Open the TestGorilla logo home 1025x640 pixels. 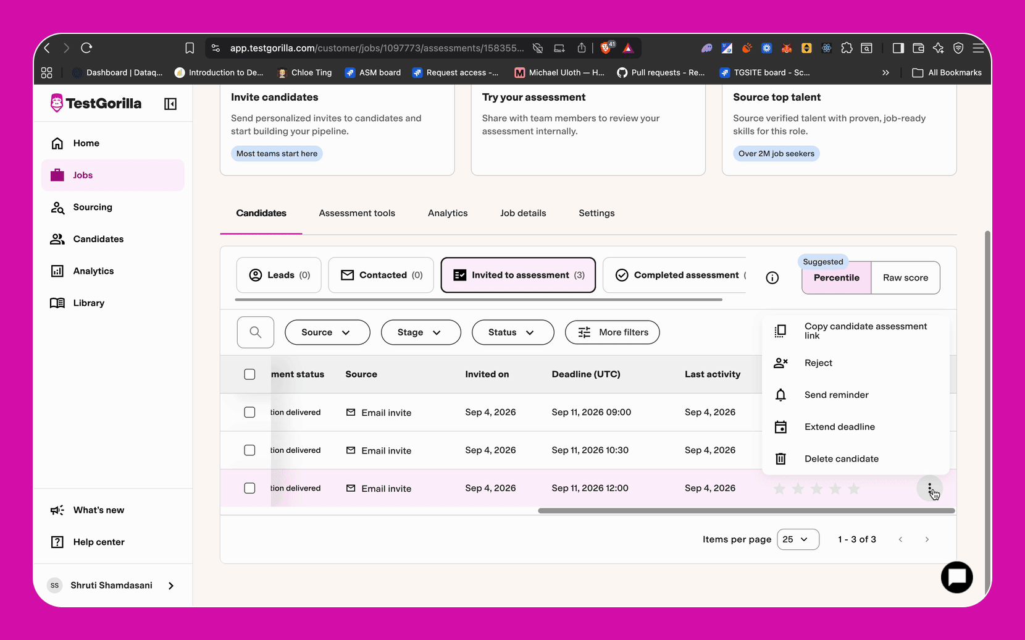[x=96, y=103]
